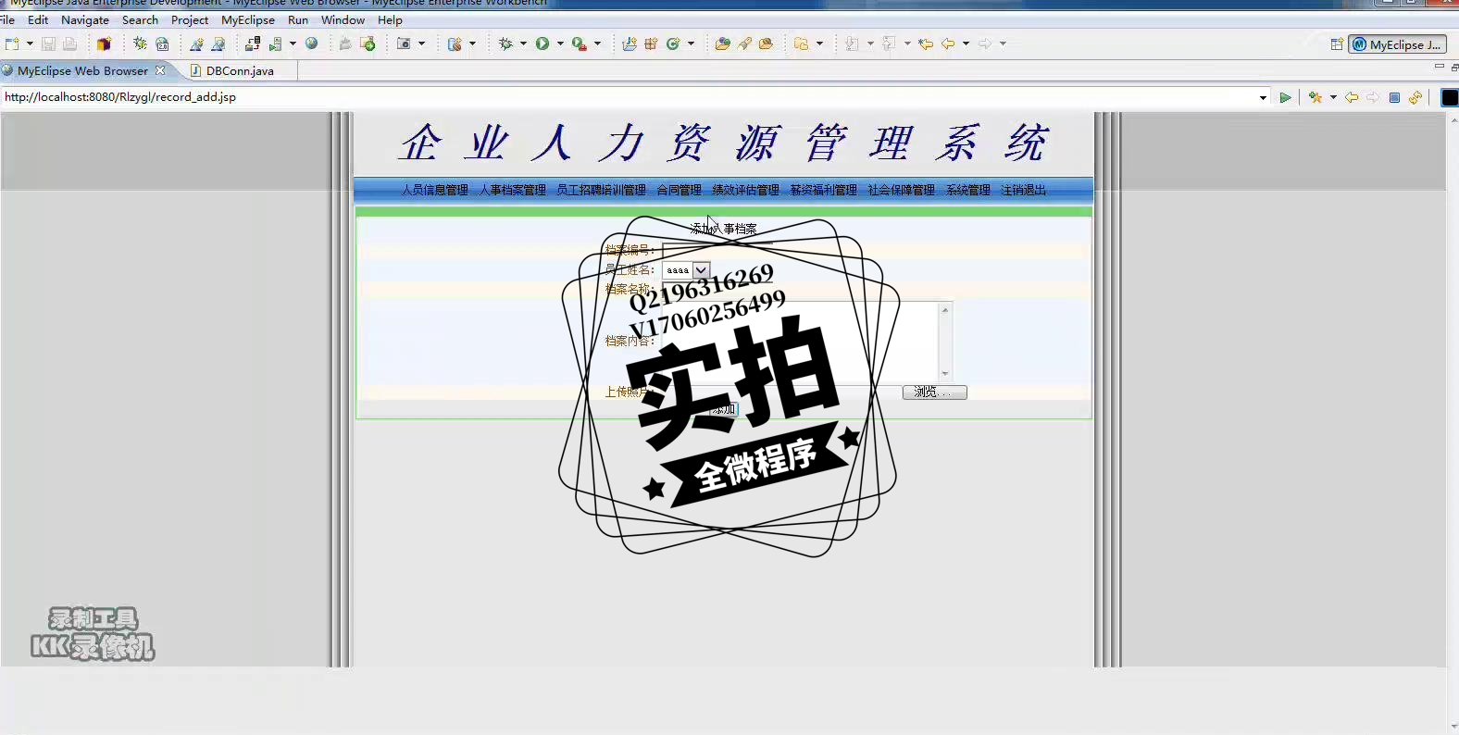Expand the external tools dropdown arrow

(597, 44)
